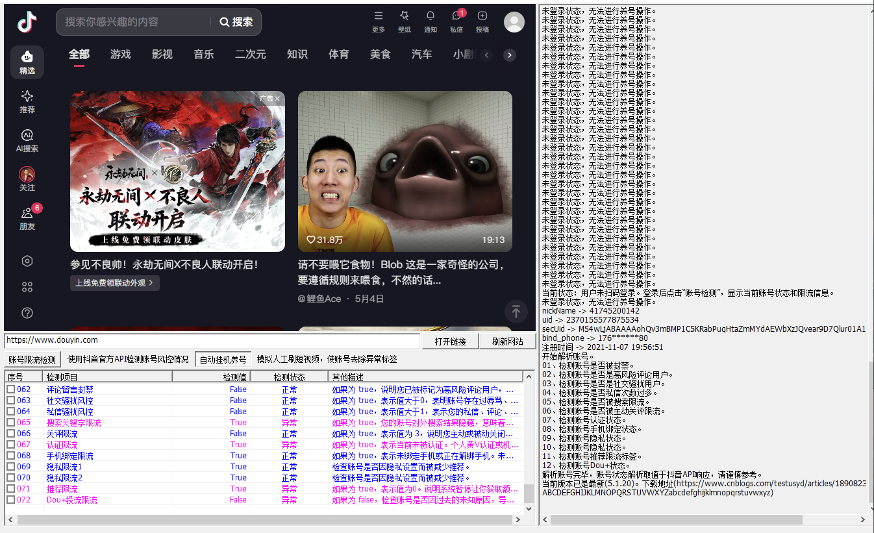This screenshot has width=874, height=533.
Task: Check the row 068 checkbox
Action: click(10, 456)
